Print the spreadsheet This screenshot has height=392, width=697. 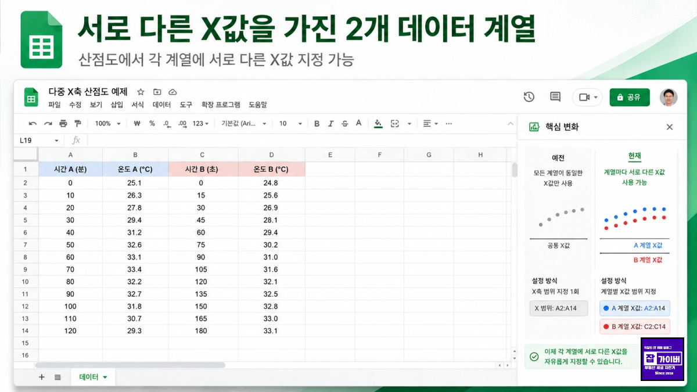tap(63, 124)
